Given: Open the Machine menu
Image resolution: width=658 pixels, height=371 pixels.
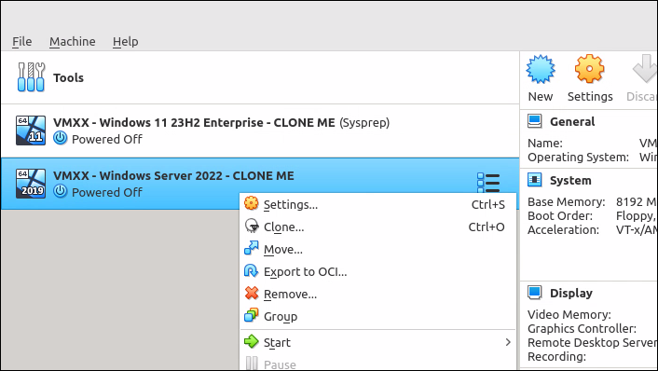Looking at the screenshot, I should 72,42.
